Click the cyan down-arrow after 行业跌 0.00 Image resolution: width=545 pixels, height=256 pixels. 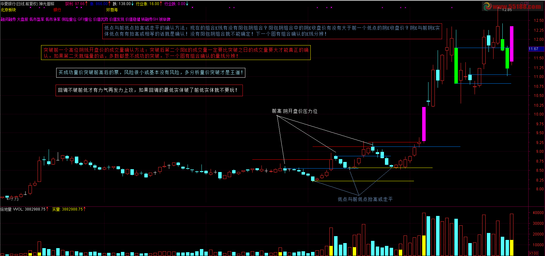(187, 4)
